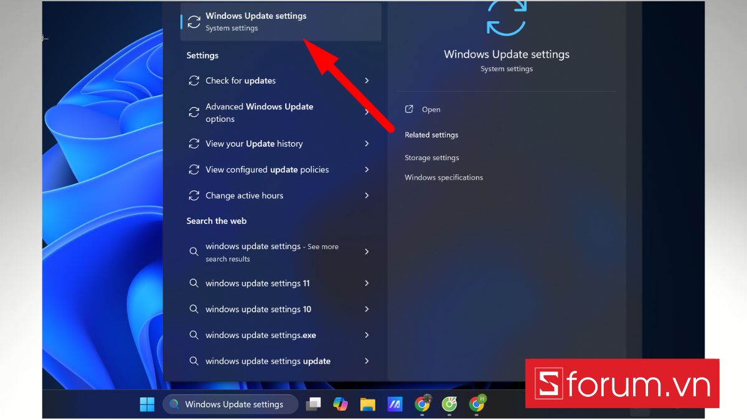747x420 pixels.
Task: Open File Explorer from the taskbar
Action: coord(368,404)
